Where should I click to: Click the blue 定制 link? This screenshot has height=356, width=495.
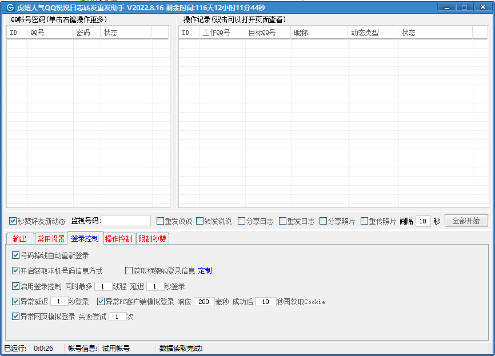point(205,270)
